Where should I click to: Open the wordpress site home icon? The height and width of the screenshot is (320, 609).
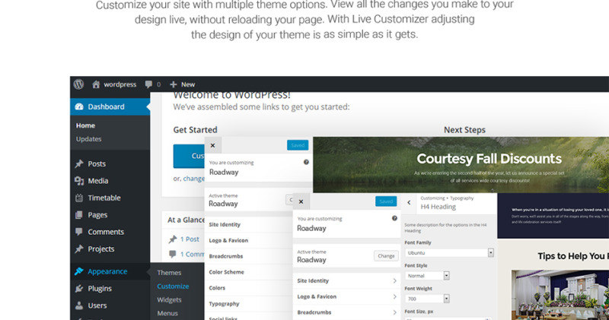[96, 84]
